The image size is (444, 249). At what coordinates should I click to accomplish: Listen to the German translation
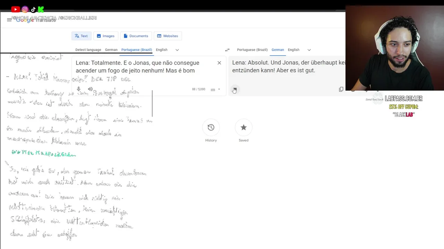click(x=235, y=90)
